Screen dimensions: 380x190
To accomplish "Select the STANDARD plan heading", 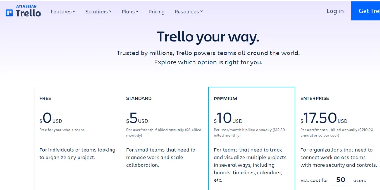I will [x=139, y=98].
